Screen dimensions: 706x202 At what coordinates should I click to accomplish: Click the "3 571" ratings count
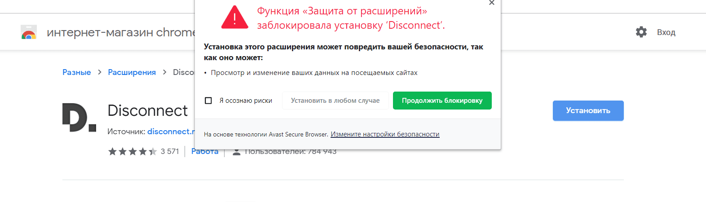point(170,152)
